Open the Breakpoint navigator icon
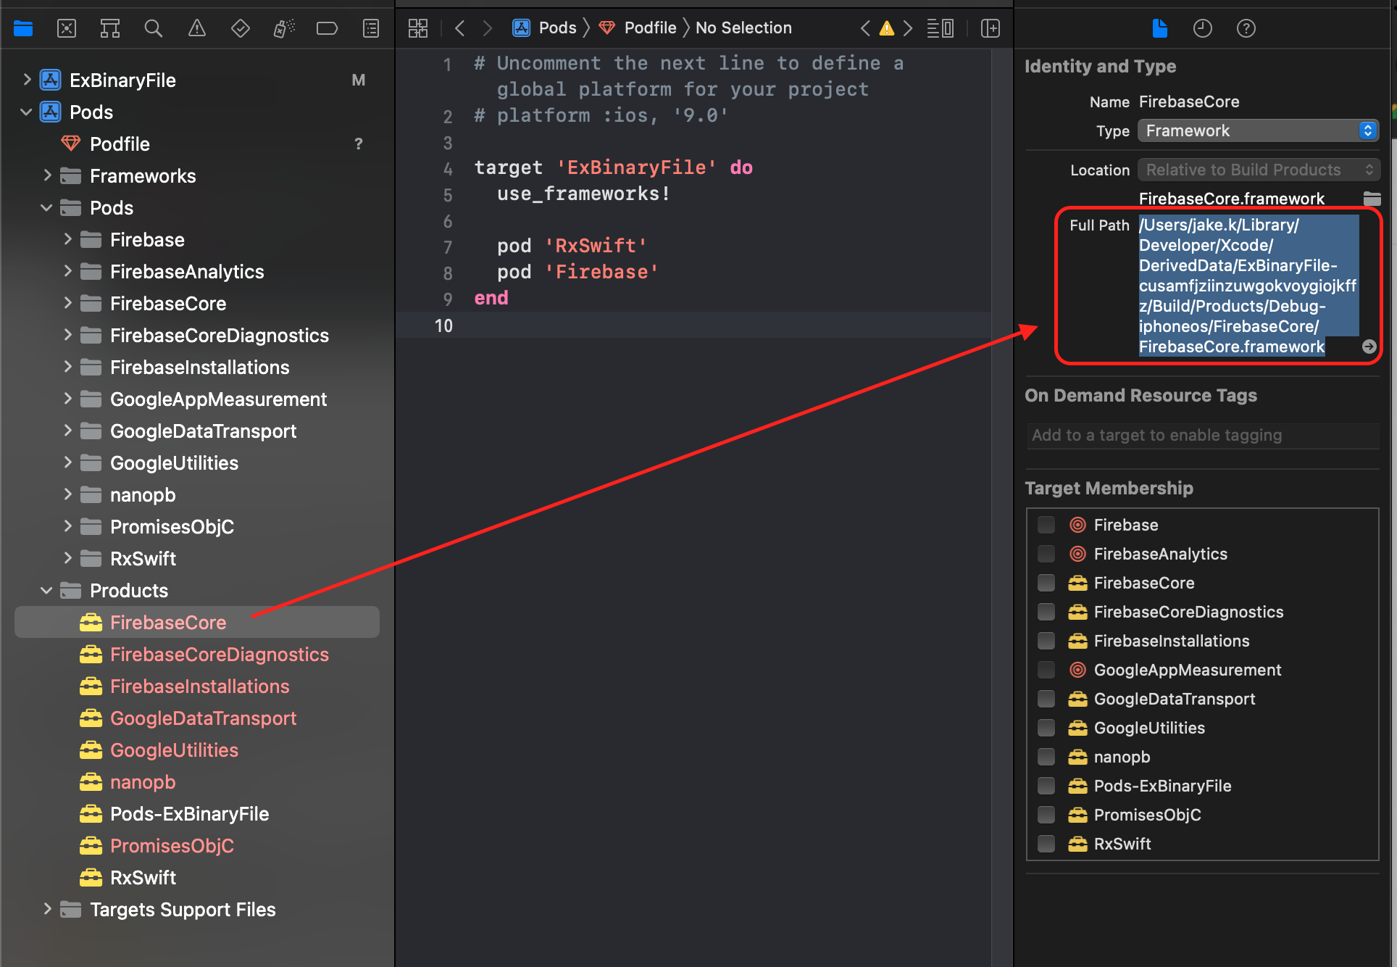Image resolution: width=1397 pixels, height=967 pixels. pyautogui.click(x=327, y=28)
